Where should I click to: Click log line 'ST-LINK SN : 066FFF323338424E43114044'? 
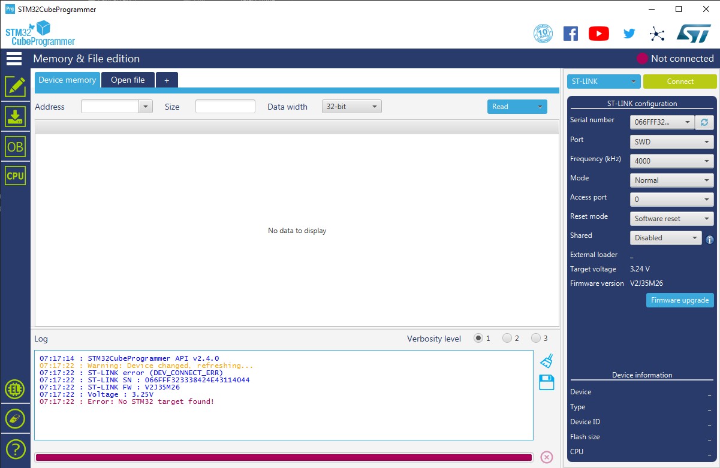pos(144,380)
